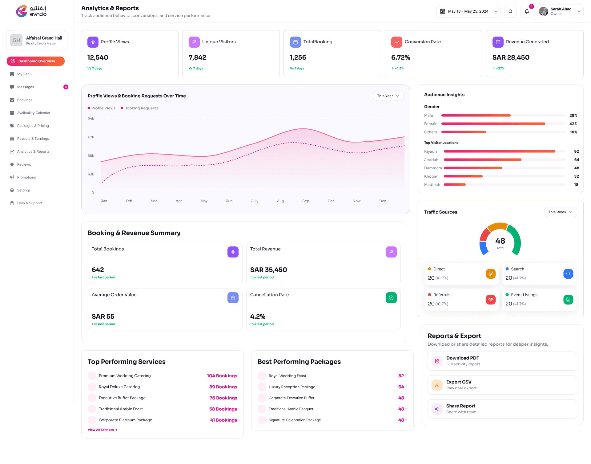Click the Unique Visitors people icon

pyautogui.click(x=194, y=42)
